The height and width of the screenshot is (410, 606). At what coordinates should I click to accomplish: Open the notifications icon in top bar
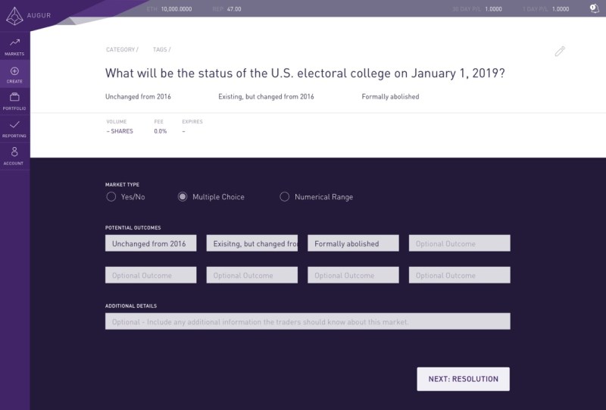(594, 8)
